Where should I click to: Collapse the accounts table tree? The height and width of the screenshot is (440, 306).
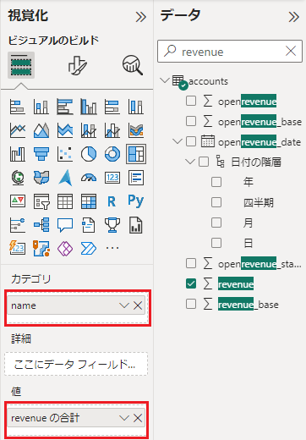tap(164, 80)
